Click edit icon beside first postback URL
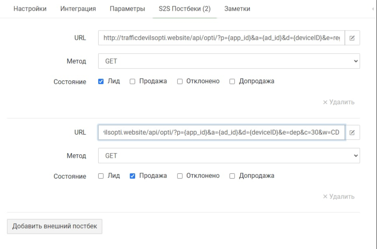This screenshot has height=249, width=377. [352, 39]
